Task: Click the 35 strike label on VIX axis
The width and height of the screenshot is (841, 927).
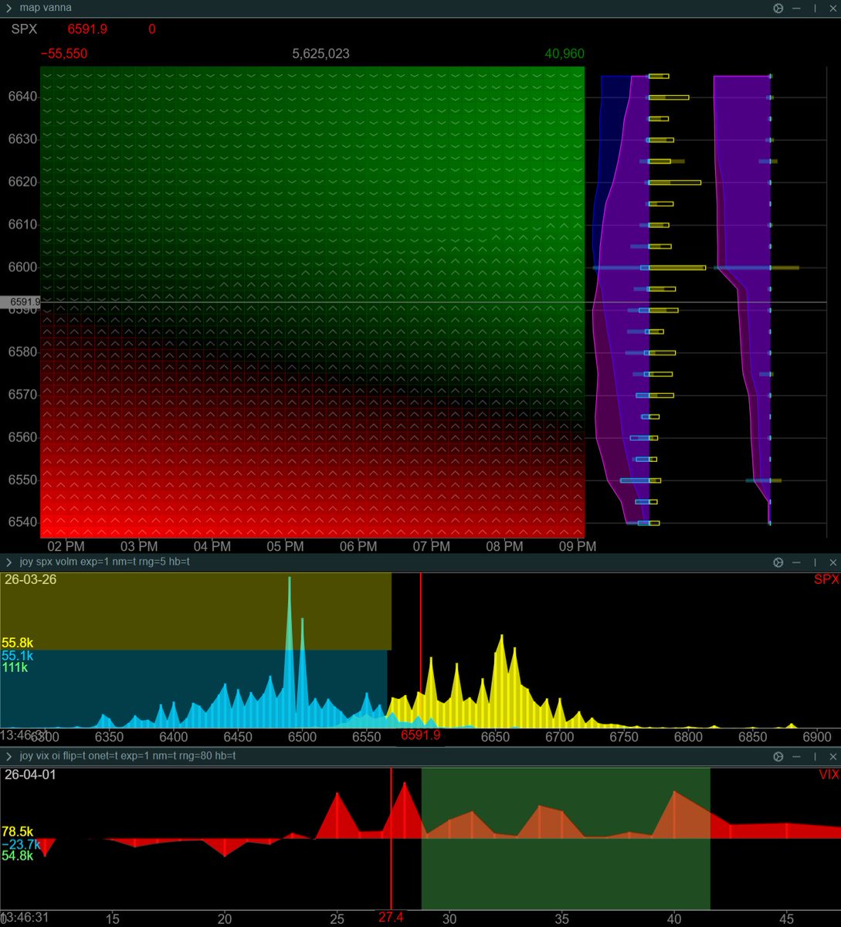Action: (561, 919)
